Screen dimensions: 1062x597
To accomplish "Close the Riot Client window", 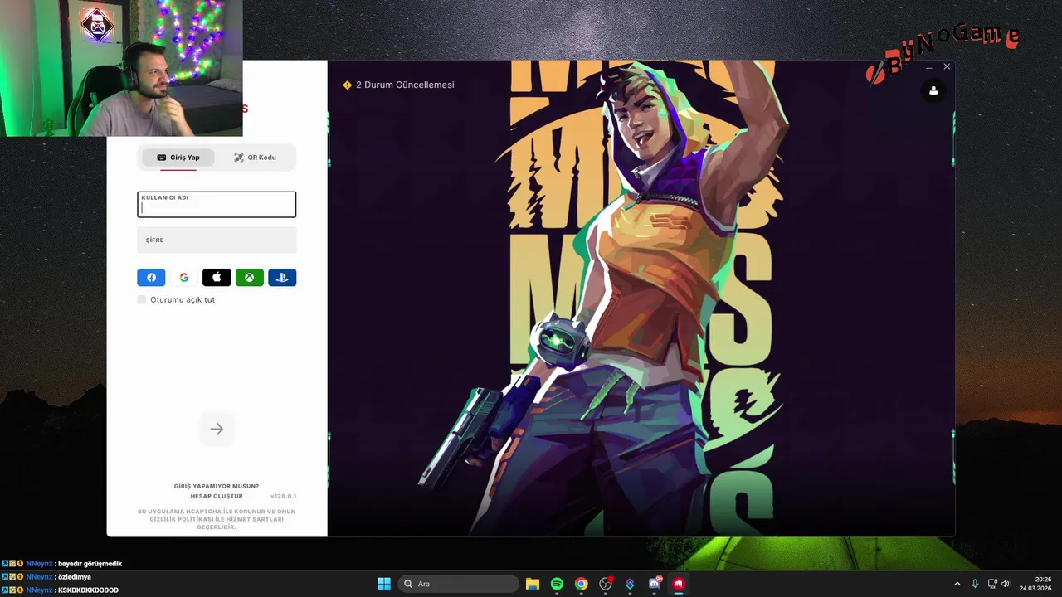I will point(947,67).
